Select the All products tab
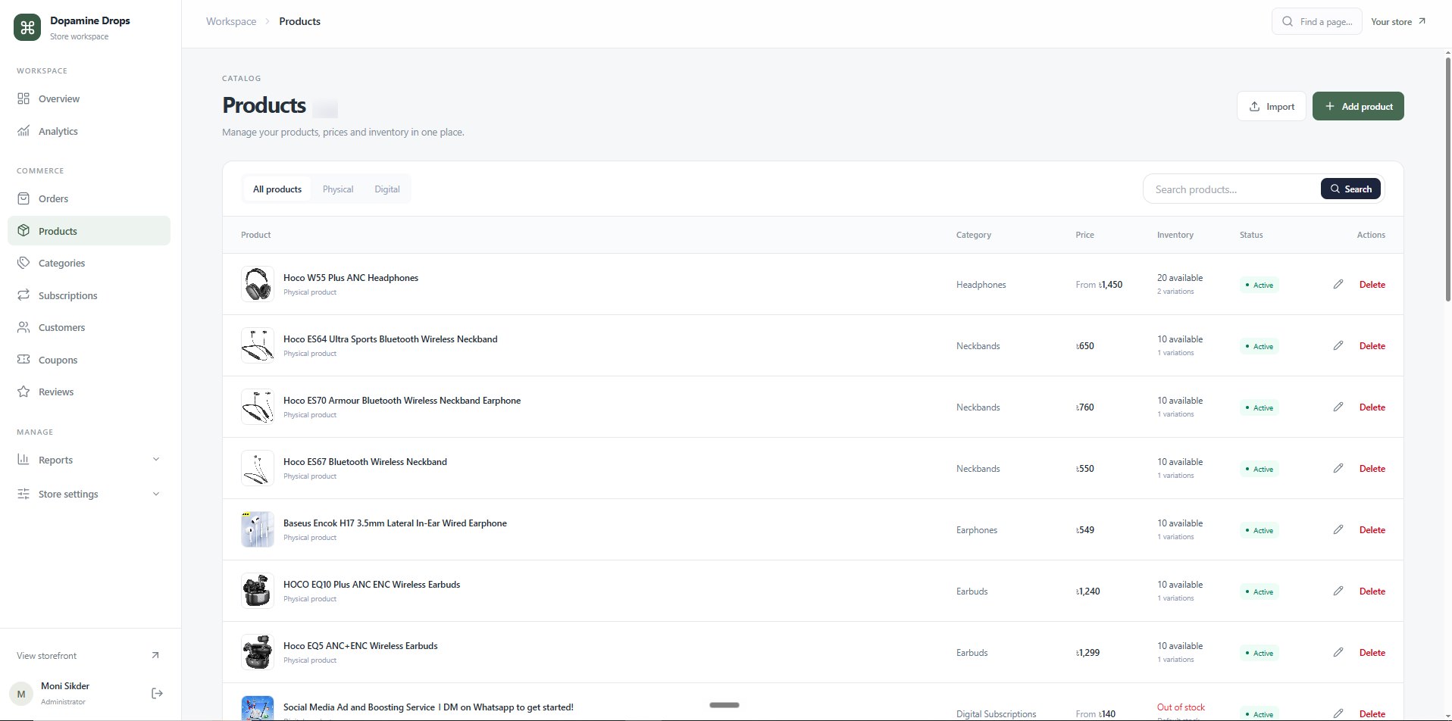This screenshot has width=1452, height=721. pos(277,189)
